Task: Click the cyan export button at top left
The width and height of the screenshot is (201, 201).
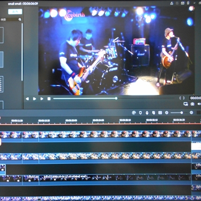Action: click(15, 12)
